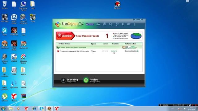Click the magnifier scan toolbar icon

[111, 24]
